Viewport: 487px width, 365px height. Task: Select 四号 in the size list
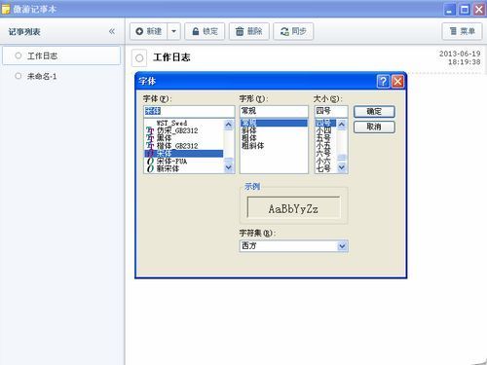(x=325, y=123)
